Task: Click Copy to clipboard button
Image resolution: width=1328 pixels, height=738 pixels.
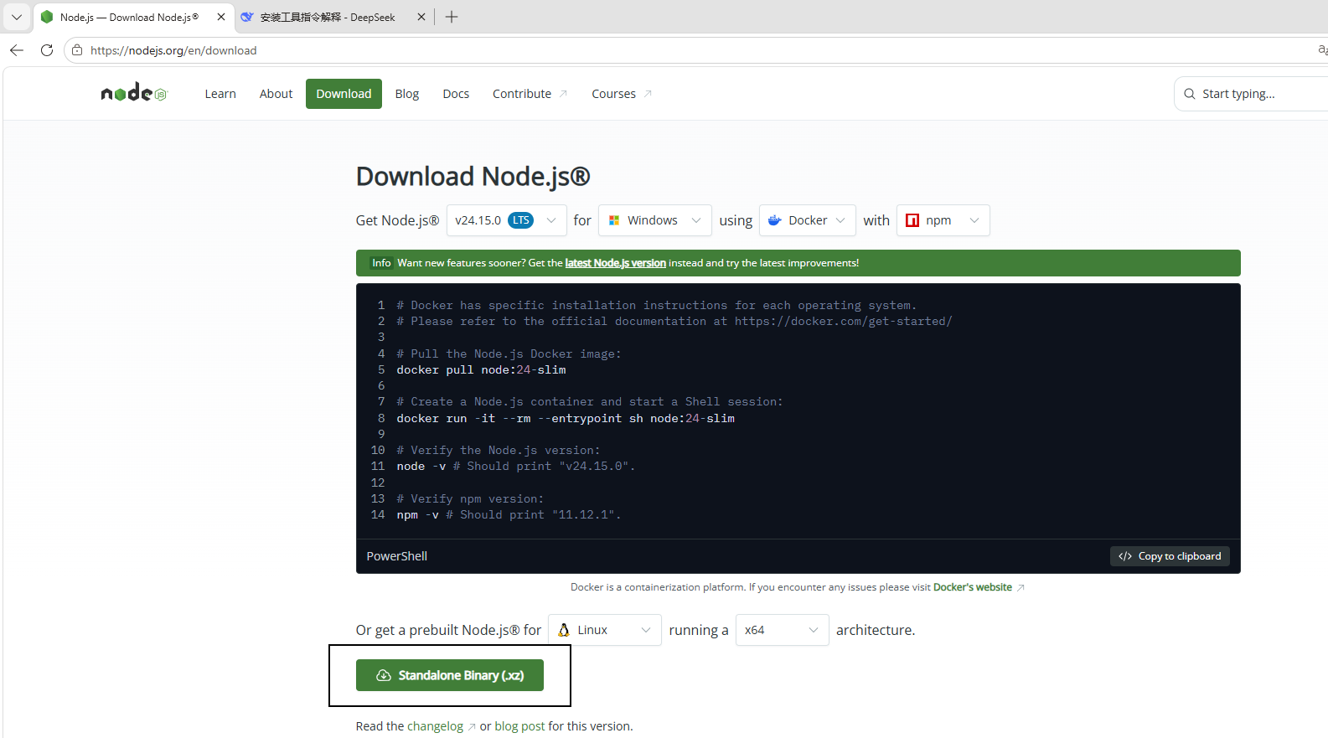Action: [1170, 556]
